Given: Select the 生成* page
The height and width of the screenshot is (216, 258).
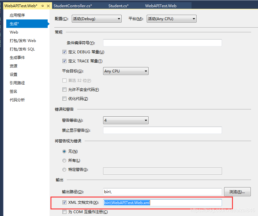Looking at the screenshot, I should click(27, 24).
